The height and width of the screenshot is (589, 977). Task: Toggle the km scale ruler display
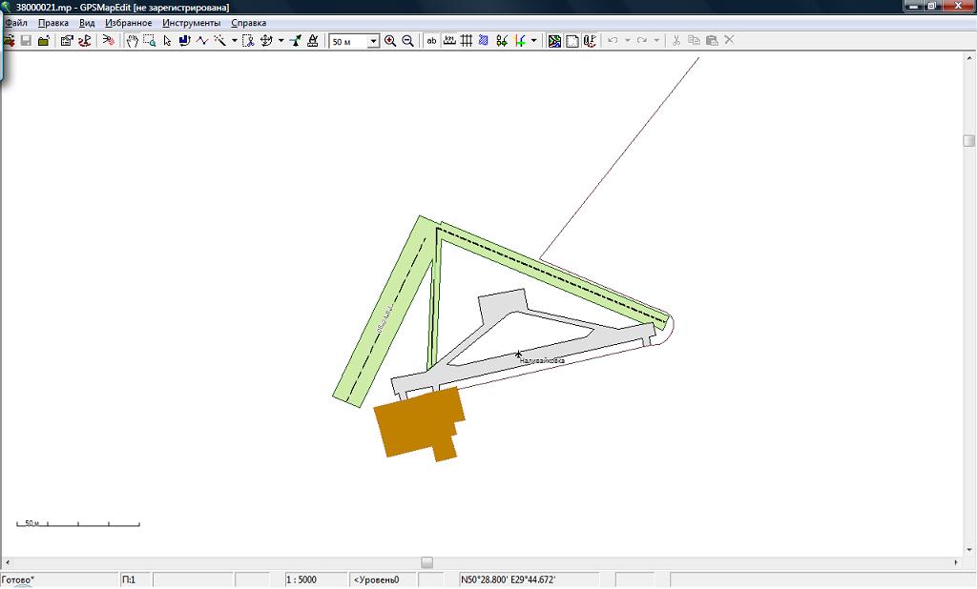tap(449, 41)
